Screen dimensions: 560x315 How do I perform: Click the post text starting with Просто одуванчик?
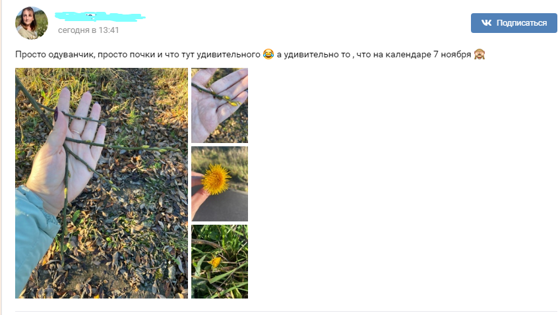click(x=250, y=54)
